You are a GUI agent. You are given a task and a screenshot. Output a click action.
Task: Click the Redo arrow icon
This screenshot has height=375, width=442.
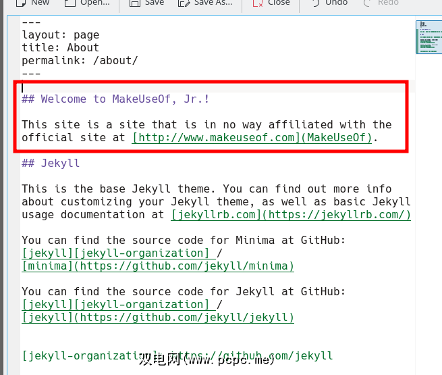point(368,3)
